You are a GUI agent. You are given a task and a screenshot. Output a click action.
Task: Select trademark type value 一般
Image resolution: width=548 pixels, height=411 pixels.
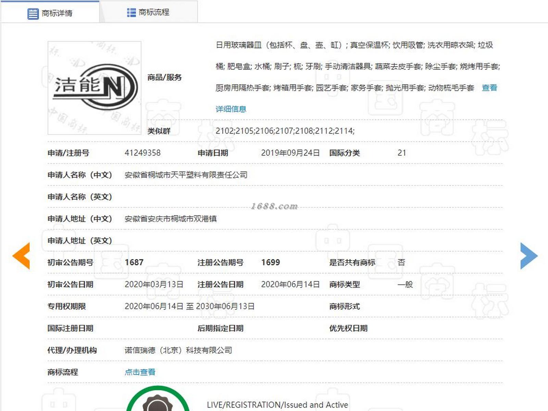tap(405, 284)
